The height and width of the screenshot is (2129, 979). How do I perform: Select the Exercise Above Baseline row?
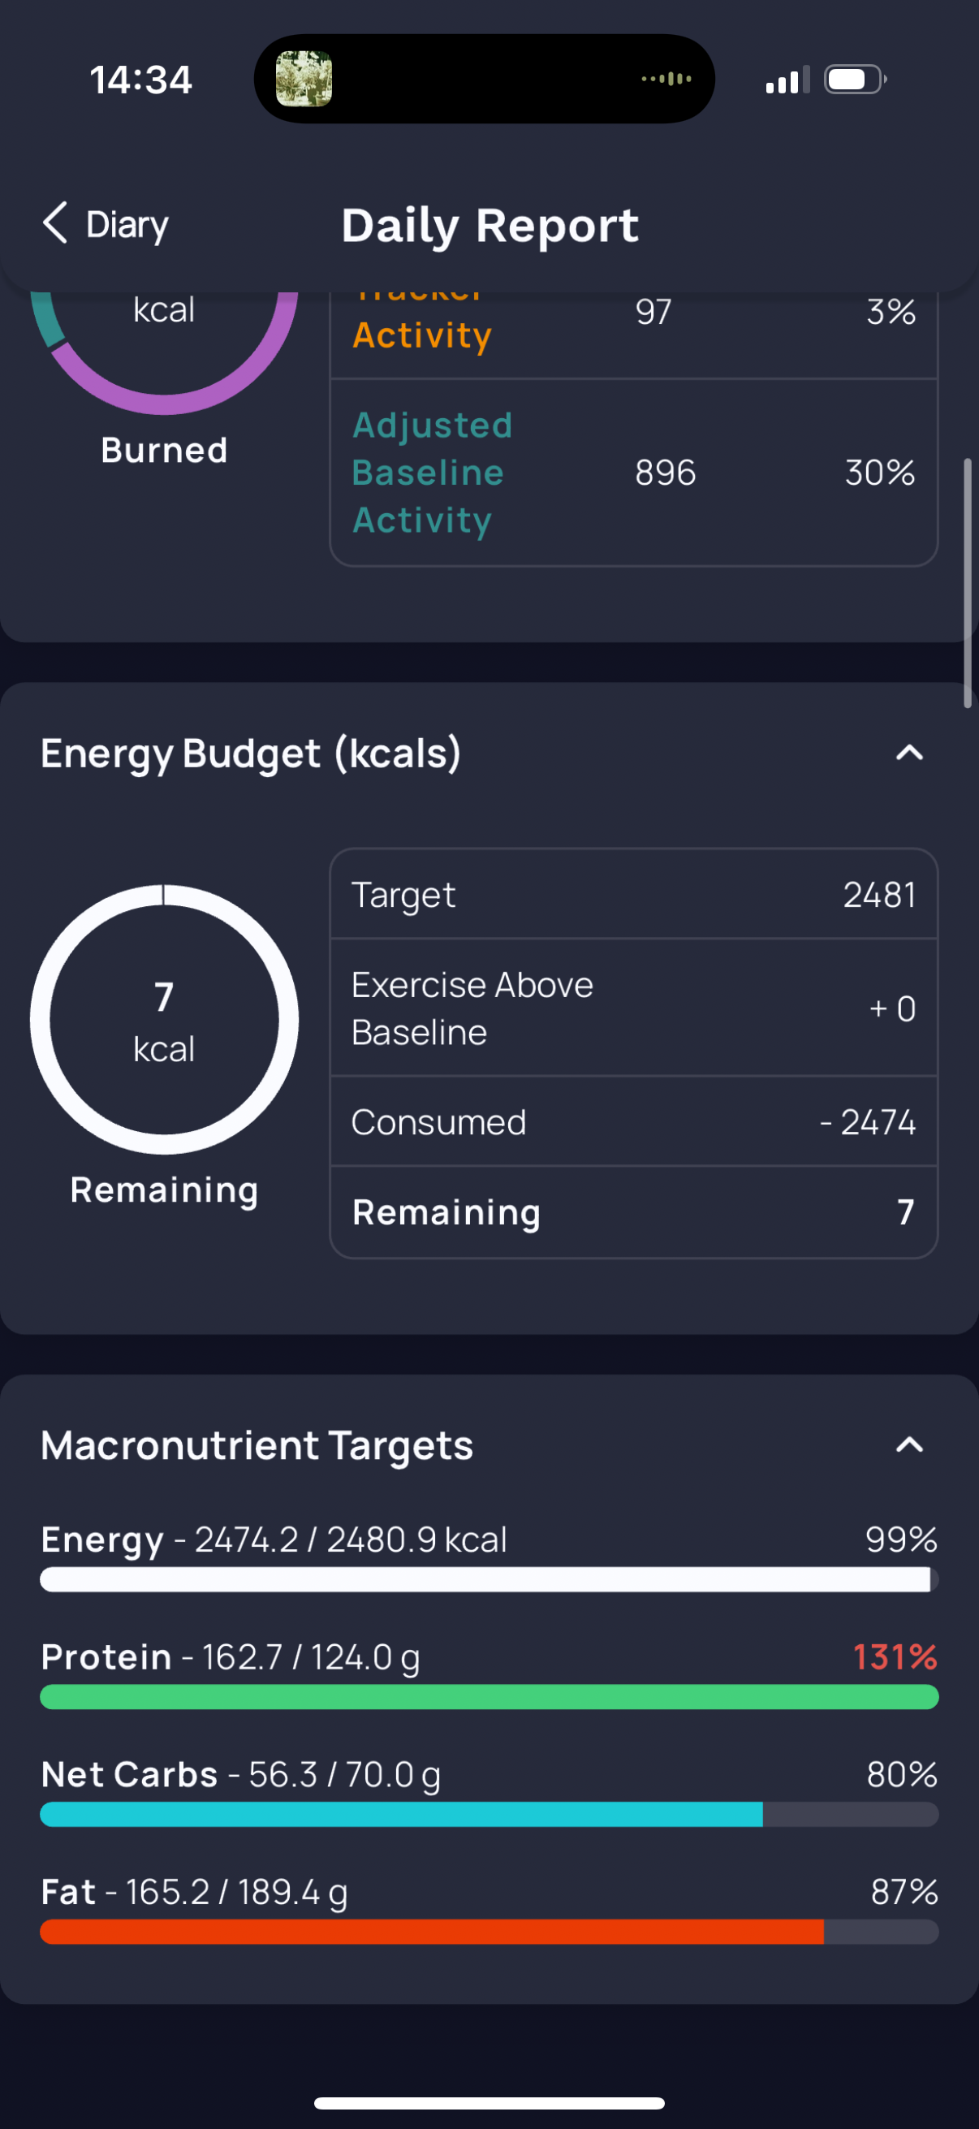tap(634, 1008)
